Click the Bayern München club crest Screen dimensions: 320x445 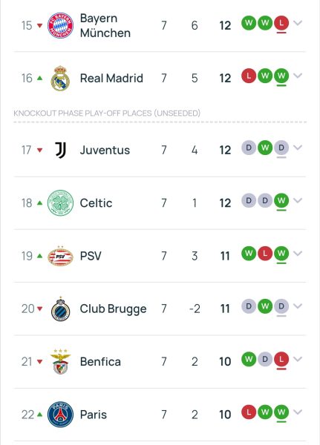[60, 25]
